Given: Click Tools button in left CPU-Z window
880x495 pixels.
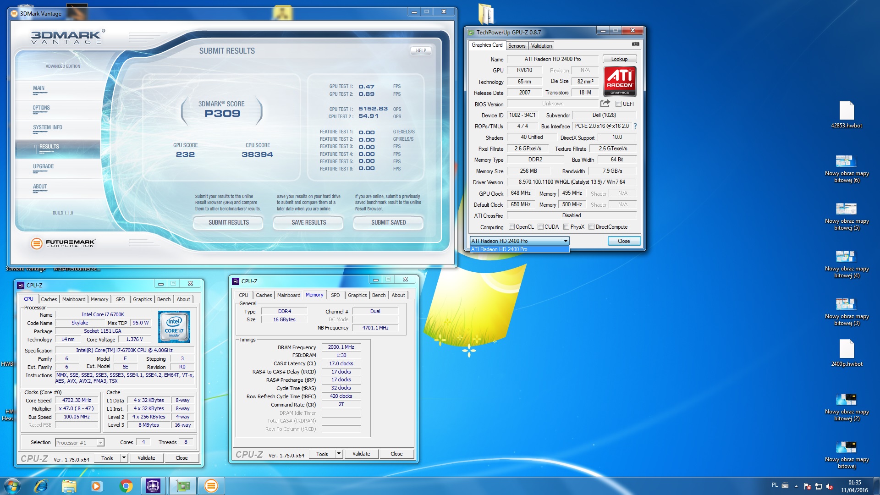Looking at the screenshot, I should tap(107, 458).
